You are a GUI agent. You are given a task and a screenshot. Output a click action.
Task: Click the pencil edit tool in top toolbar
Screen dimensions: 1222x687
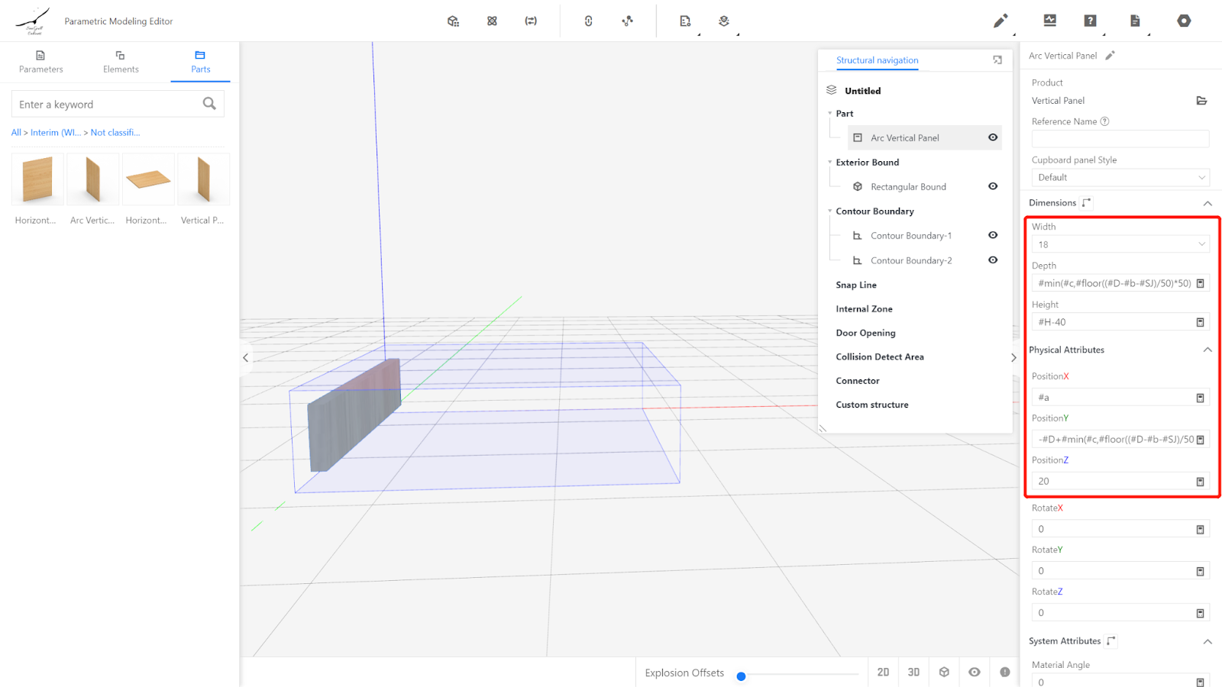click(x=1000, y=21)
